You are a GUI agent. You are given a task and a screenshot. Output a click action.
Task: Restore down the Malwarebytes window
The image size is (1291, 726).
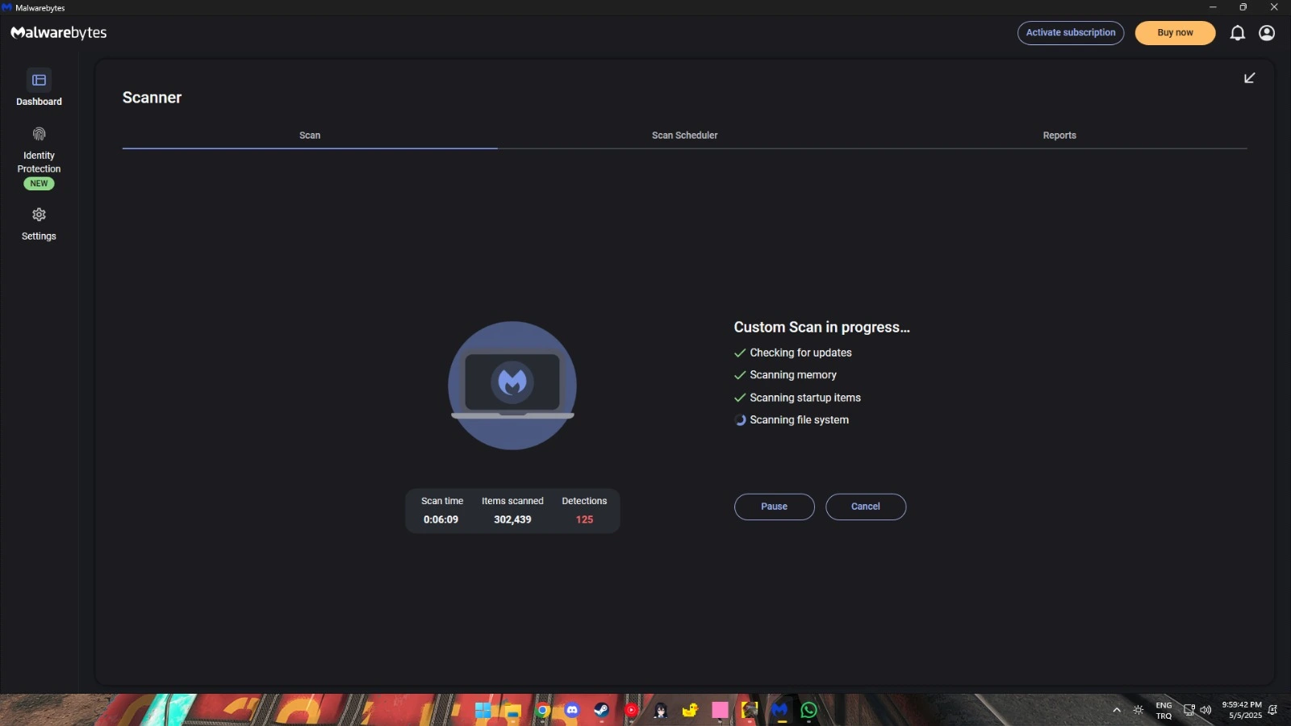tap(1243, 7)
